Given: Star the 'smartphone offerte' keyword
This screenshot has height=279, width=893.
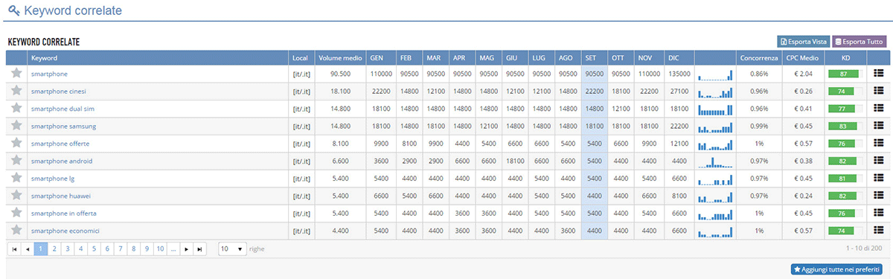Looking at the screenshot, I should click(x=16, y=144).
